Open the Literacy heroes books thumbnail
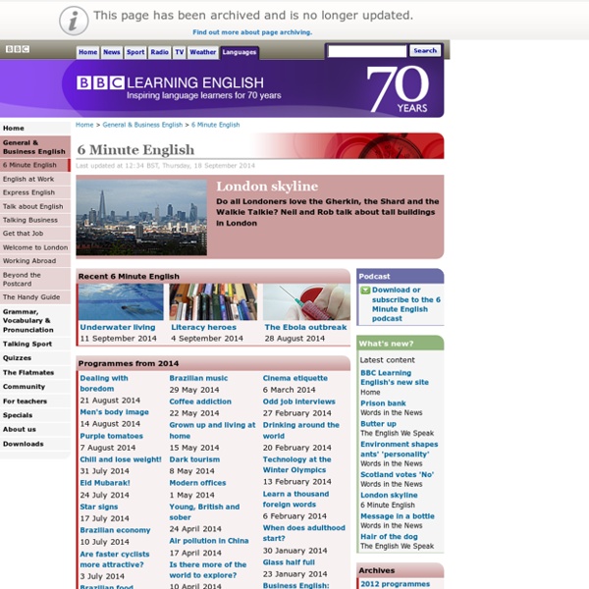Image resolution: width=589 pixels, height=589 pixels. (x=213, y=302)
